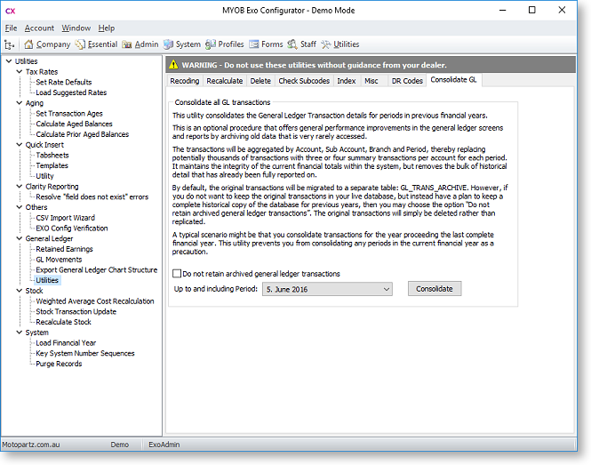
Task: Switch to the Recalculate tab
Action: click(225, 81)
